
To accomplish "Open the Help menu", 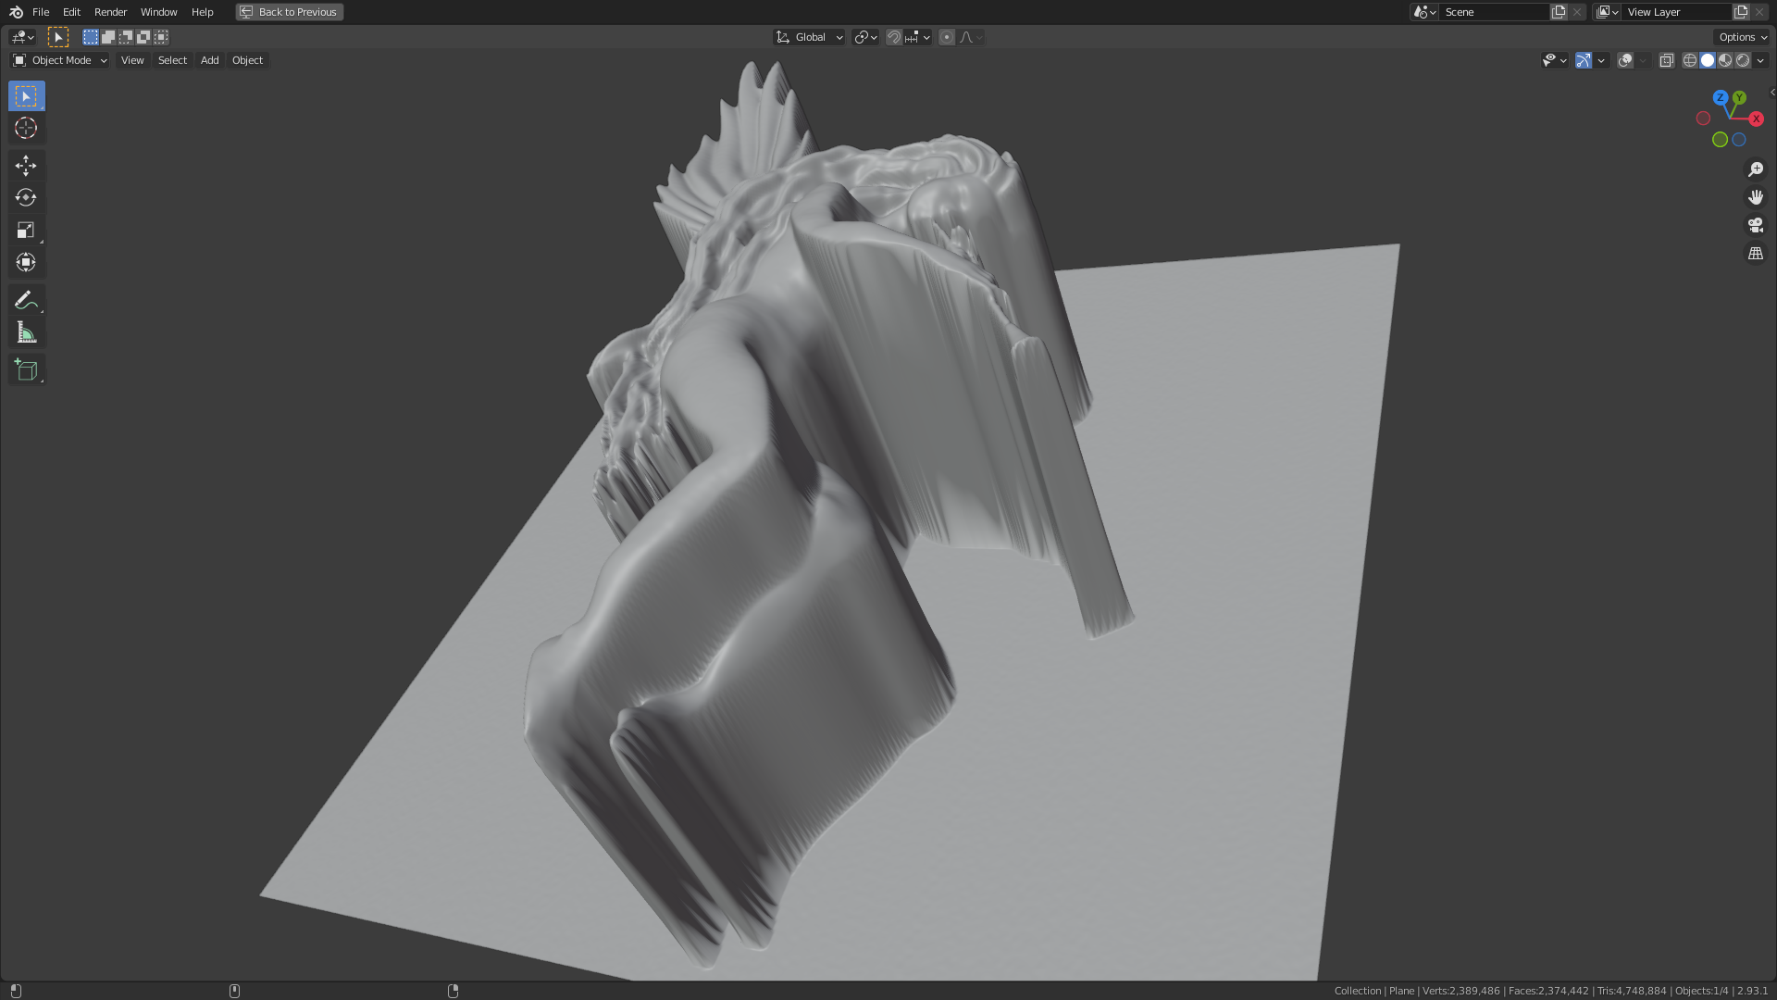I will click(x=202, y=12).
